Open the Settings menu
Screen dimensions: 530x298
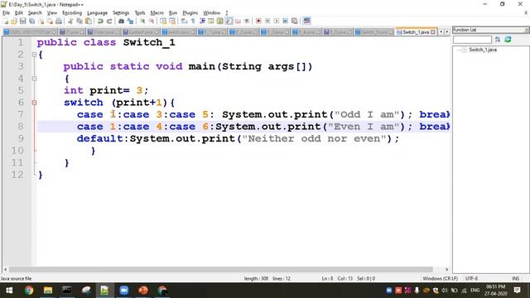[121, 13]
